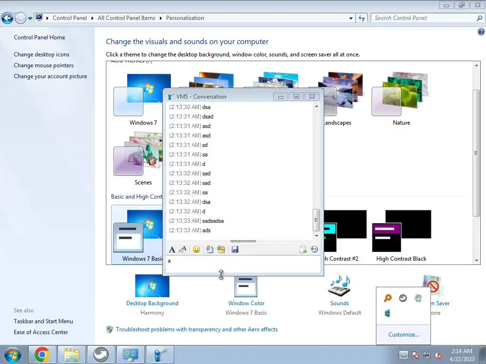486x364 pixels.
Task: Open Desktop Background settings
Action: coord(152,294)
